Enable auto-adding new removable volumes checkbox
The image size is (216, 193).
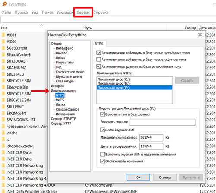[98, 60]
